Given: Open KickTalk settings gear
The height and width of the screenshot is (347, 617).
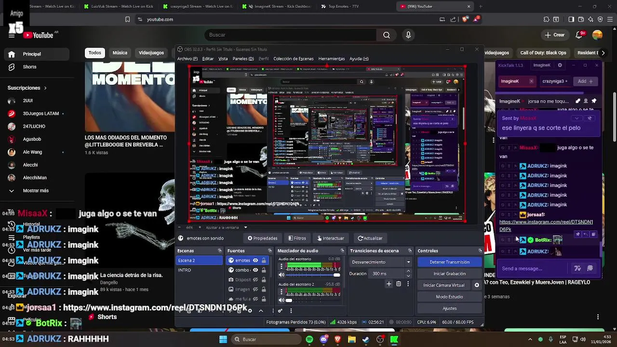Looking at the screenshot, I should pos(560,65).
